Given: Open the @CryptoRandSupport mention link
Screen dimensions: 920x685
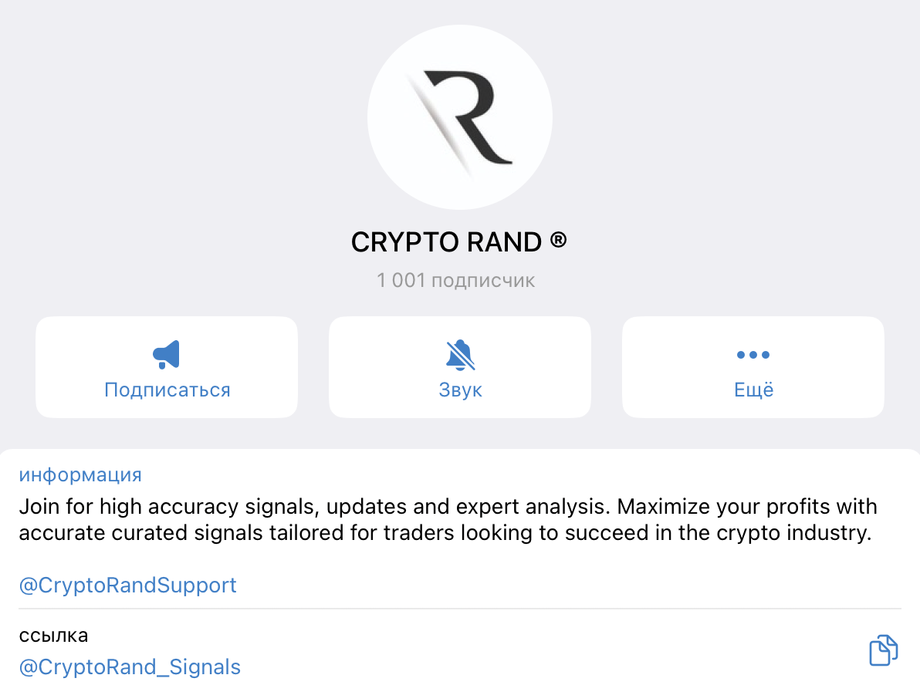Looking at the screenshot, I should click(127, 585).
